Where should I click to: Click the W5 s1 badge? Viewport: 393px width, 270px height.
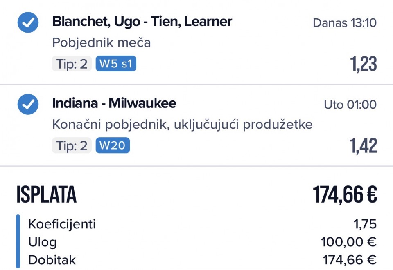[116, 64]
